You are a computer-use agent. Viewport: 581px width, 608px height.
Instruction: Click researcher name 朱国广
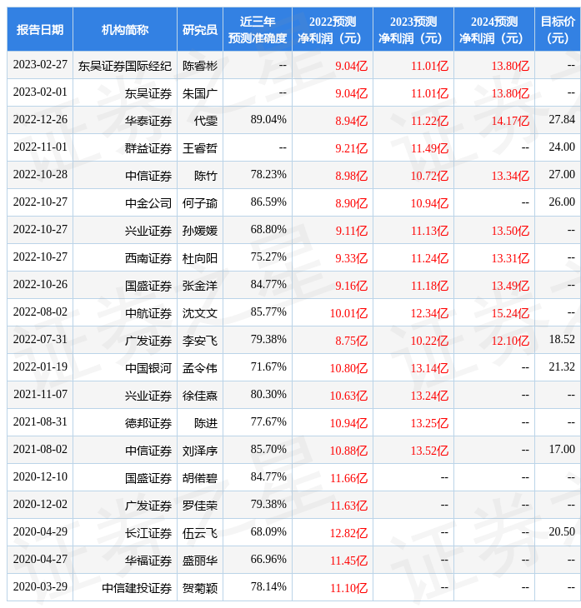click(200, 93)
